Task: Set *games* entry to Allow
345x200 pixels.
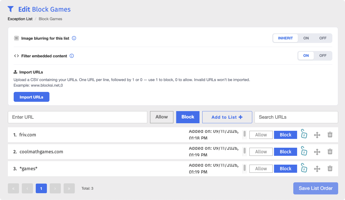Action: pyautogui.click(x=261, y=169)
